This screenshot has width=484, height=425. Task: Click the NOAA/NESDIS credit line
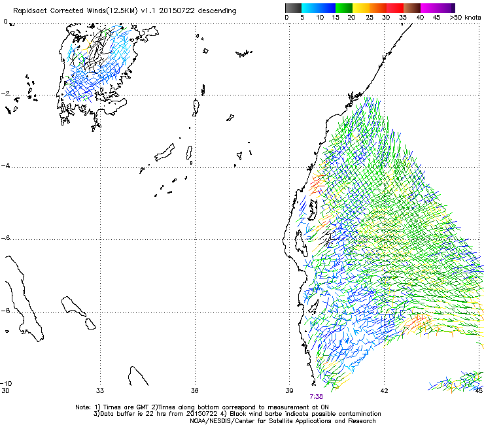click(x=283, y=421)
